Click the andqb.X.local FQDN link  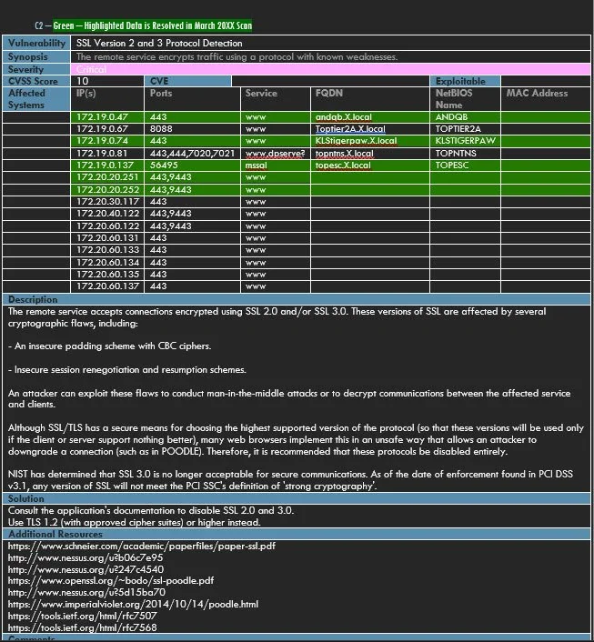343,117
